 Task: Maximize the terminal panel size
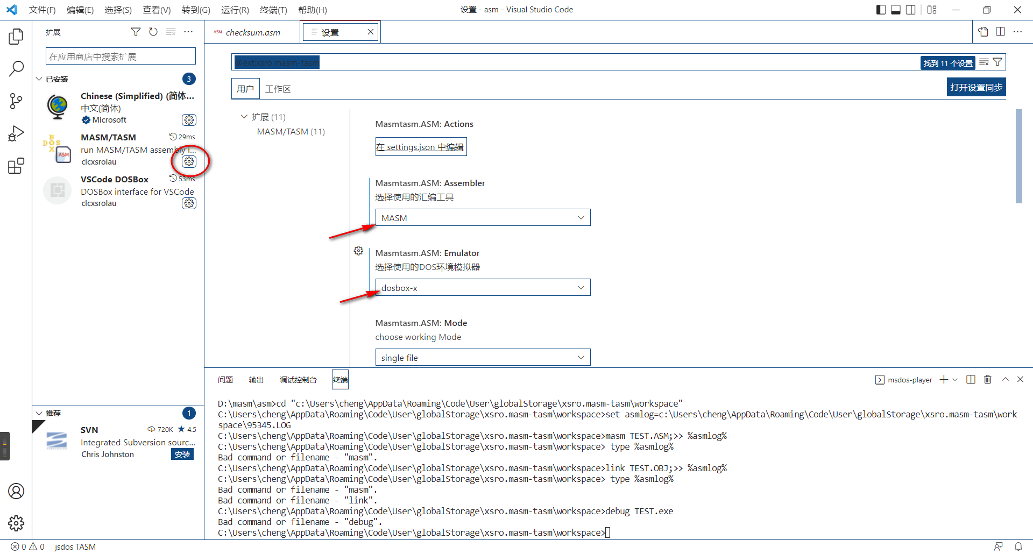(x=1005, y=380)
